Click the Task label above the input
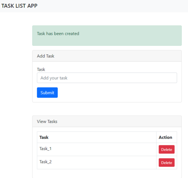Image resolution: width=188 pixels, height=178 pixels. [x=41, y=69]
